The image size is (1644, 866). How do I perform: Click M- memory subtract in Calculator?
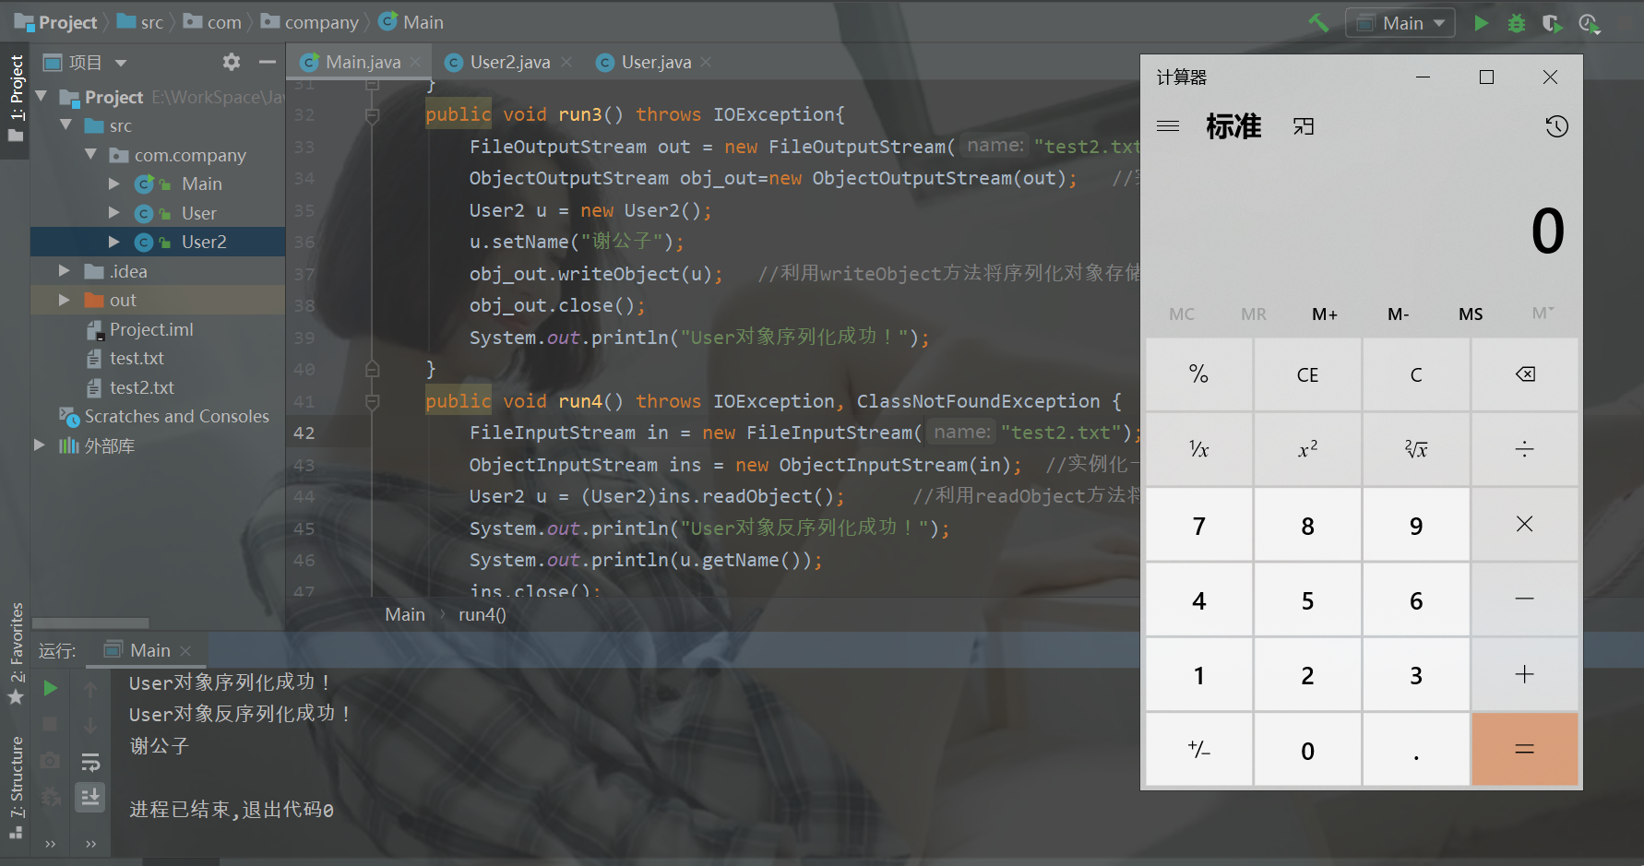click(x=1398, y=314)
